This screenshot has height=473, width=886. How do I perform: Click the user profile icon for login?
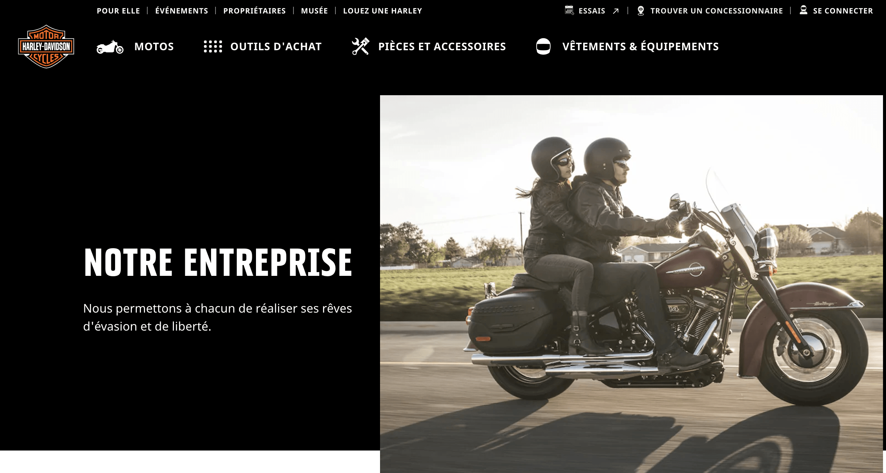point(803,10)
